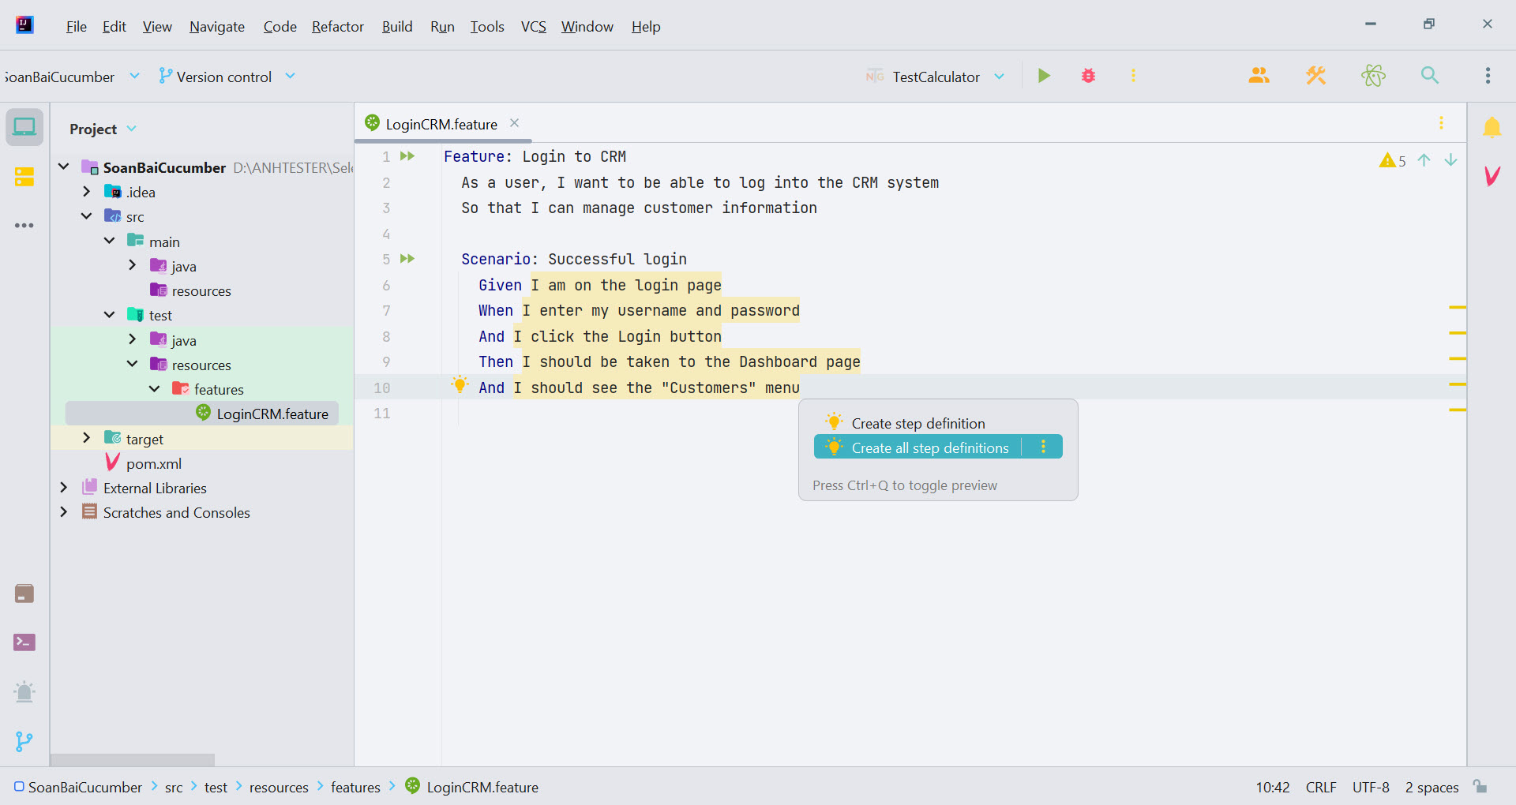Open TestCalculator run configuration dropdown
This screenshot has height=805, width=1516.
pyautogui.click(x=935, y=77)
